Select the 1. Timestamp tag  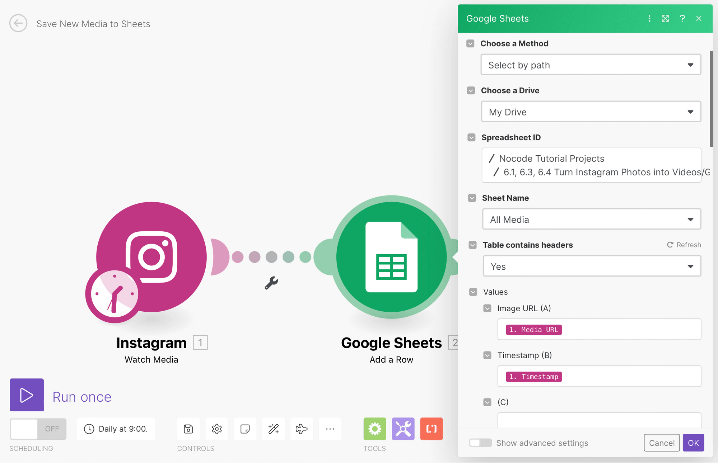pos(534,377)
